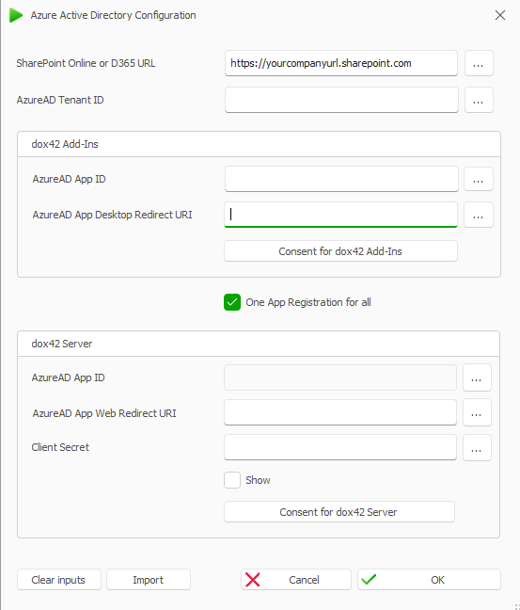This screenshot has width=520, height=610.
Task: Click the SharePoint Online URL input field
Action: (x=340, y=63)
